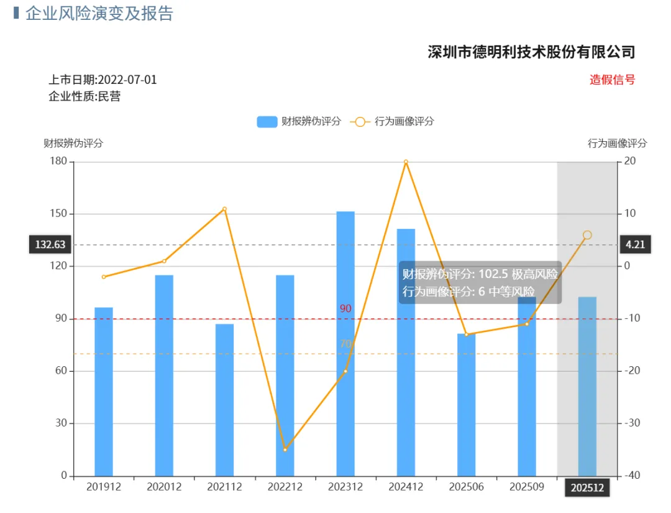Select the 202012 blue bar
This screenshot has width=671, height=513.
click(x=164, y=375)
